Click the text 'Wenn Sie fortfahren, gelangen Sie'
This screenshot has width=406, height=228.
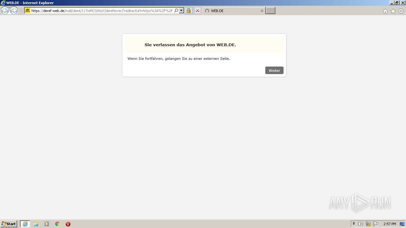pyautogui.click(x=154, y=59)
